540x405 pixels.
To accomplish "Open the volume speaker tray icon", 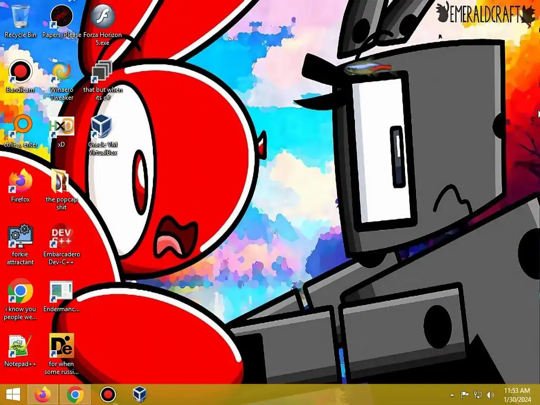I will point(490,395).
